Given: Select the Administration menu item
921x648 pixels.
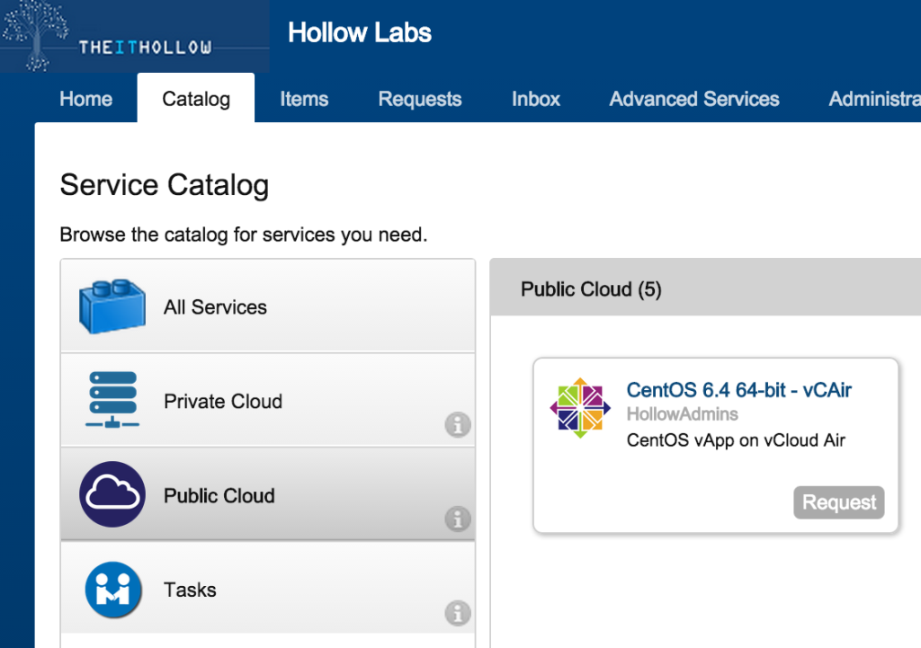Looking at the screenshot, I should point(877,99).
